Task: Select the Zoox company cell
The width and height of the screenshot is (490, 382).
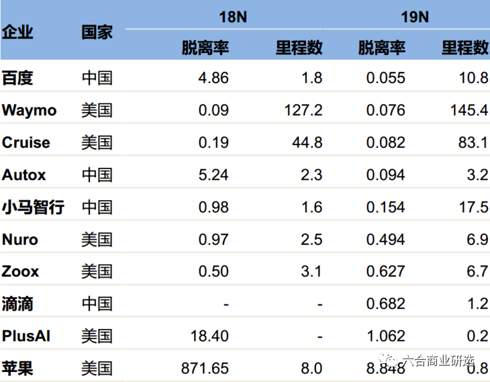Action: [20, 271]
